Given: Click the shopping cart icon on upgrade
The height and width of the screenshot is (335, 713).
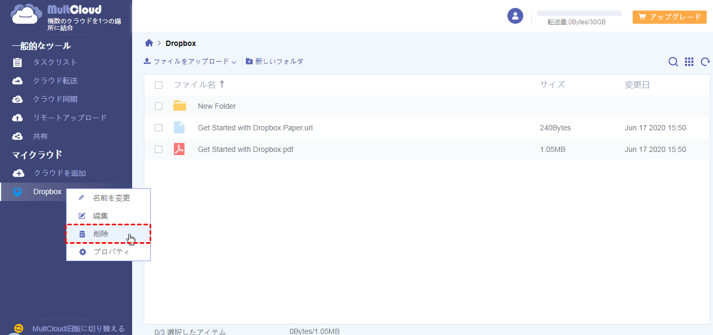Looking at the screenshot, I should [642, 17].
